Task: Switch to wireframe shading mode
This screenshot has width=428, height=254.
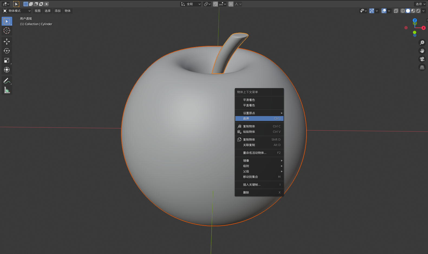Action: pyautogui.click(x=403, y=11)
